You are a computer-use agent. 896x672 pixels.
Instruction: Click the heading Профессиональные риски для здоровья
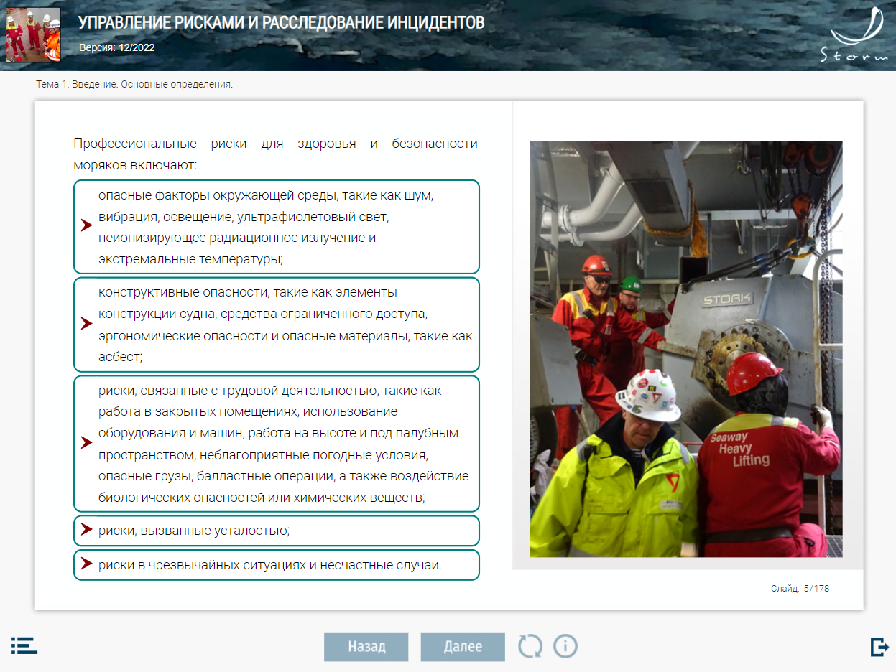point(275,154)
